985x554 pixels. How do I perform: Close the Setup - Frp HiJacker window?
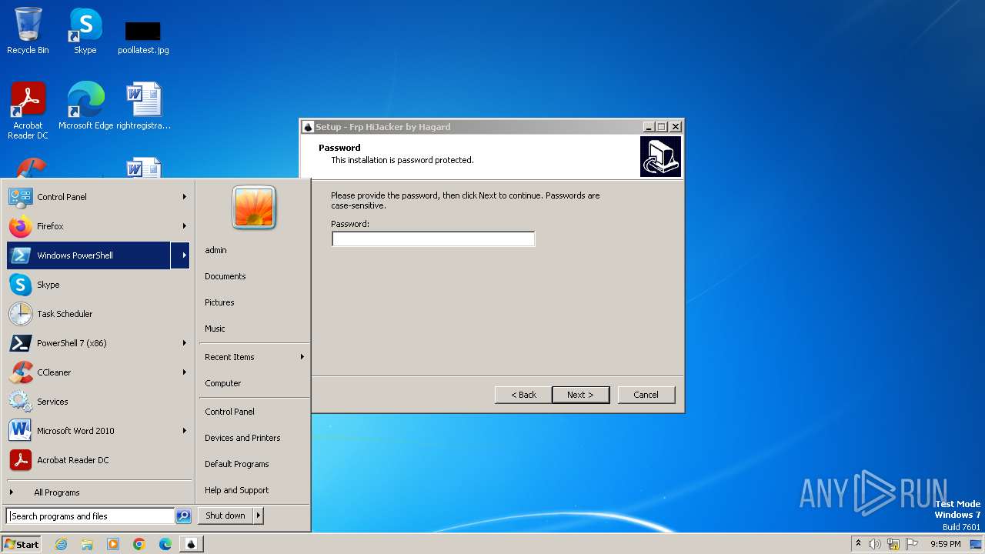[x=676, y=127]
